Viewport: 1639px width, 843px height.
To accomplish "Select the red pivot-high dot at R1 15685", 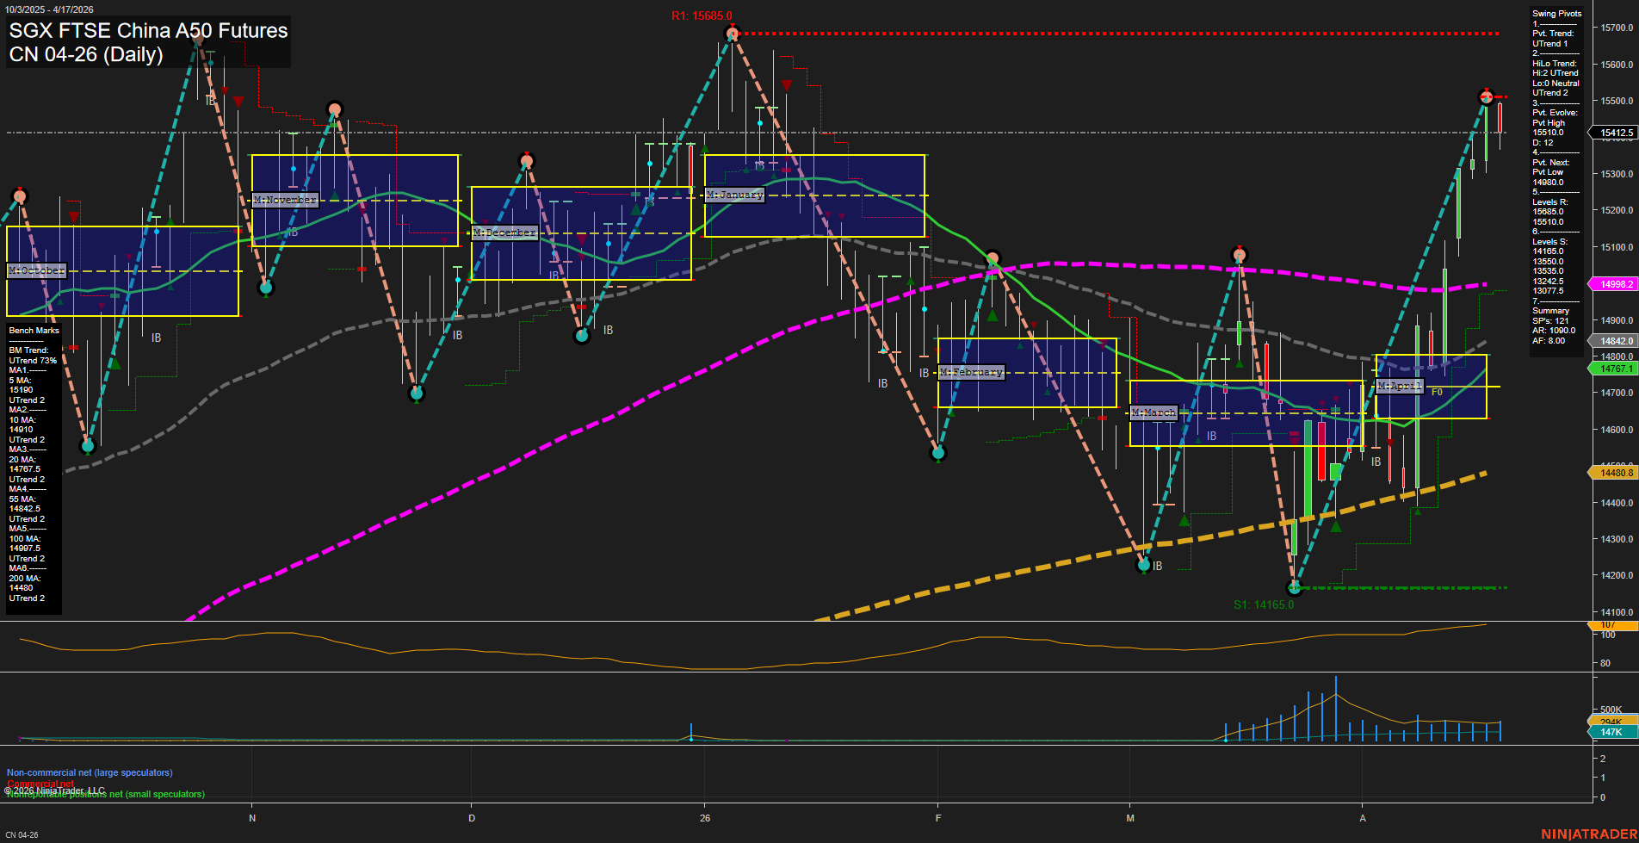I will 733,34.
